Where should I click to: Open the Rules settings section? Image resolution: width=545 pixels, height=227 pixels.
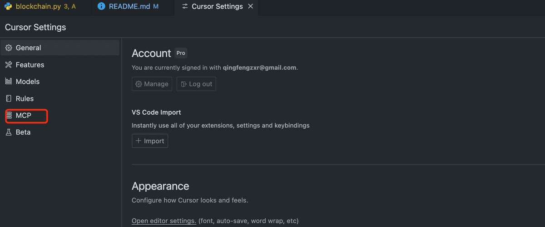60,98
